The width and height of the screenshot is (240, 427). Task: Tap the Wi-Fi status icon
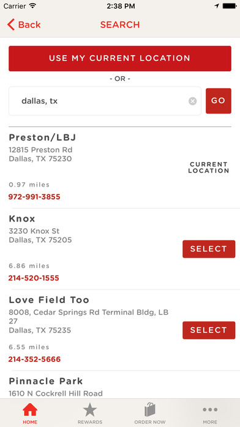[32, 6]
